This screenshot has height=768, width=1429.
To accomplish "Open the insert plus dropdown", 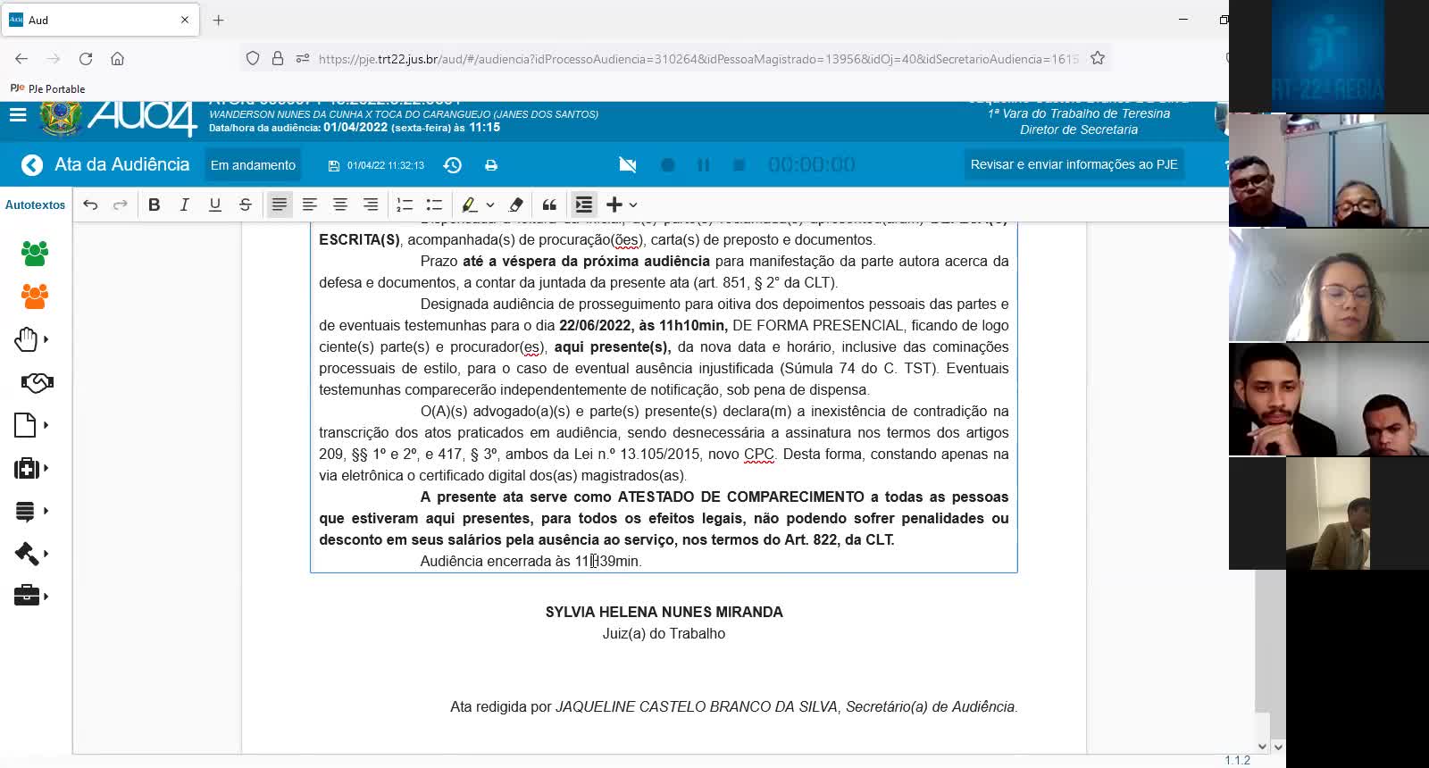I will click(x=622, y=205).
